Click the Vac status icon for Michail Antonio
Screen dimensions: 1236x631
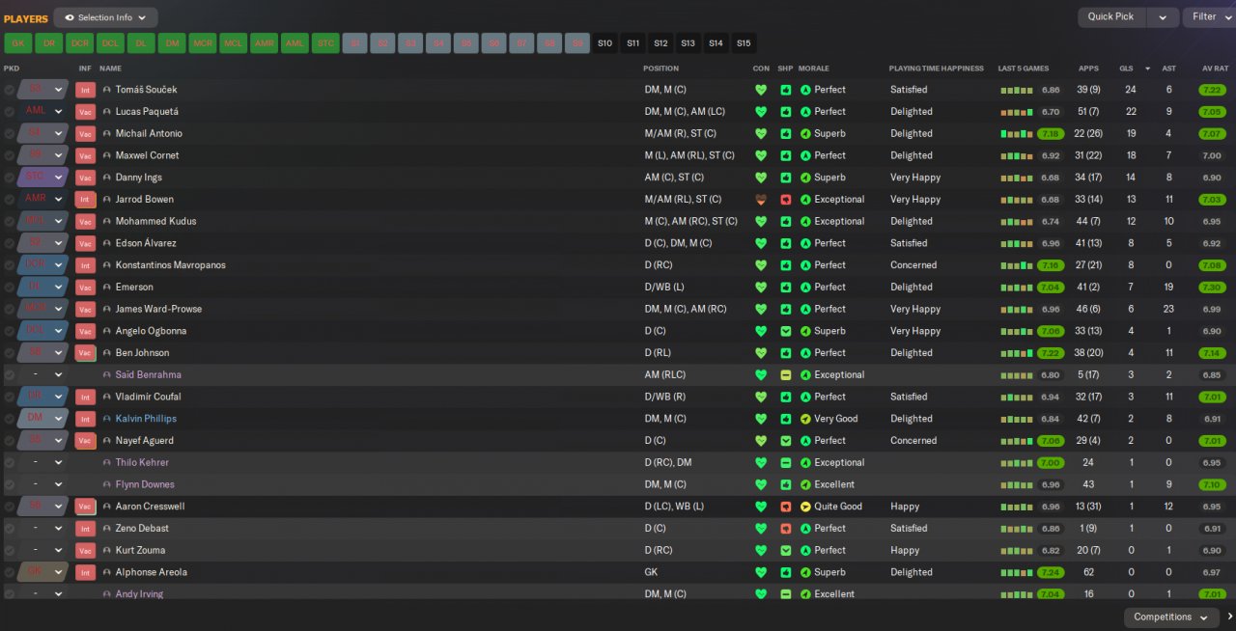[85, 134]
